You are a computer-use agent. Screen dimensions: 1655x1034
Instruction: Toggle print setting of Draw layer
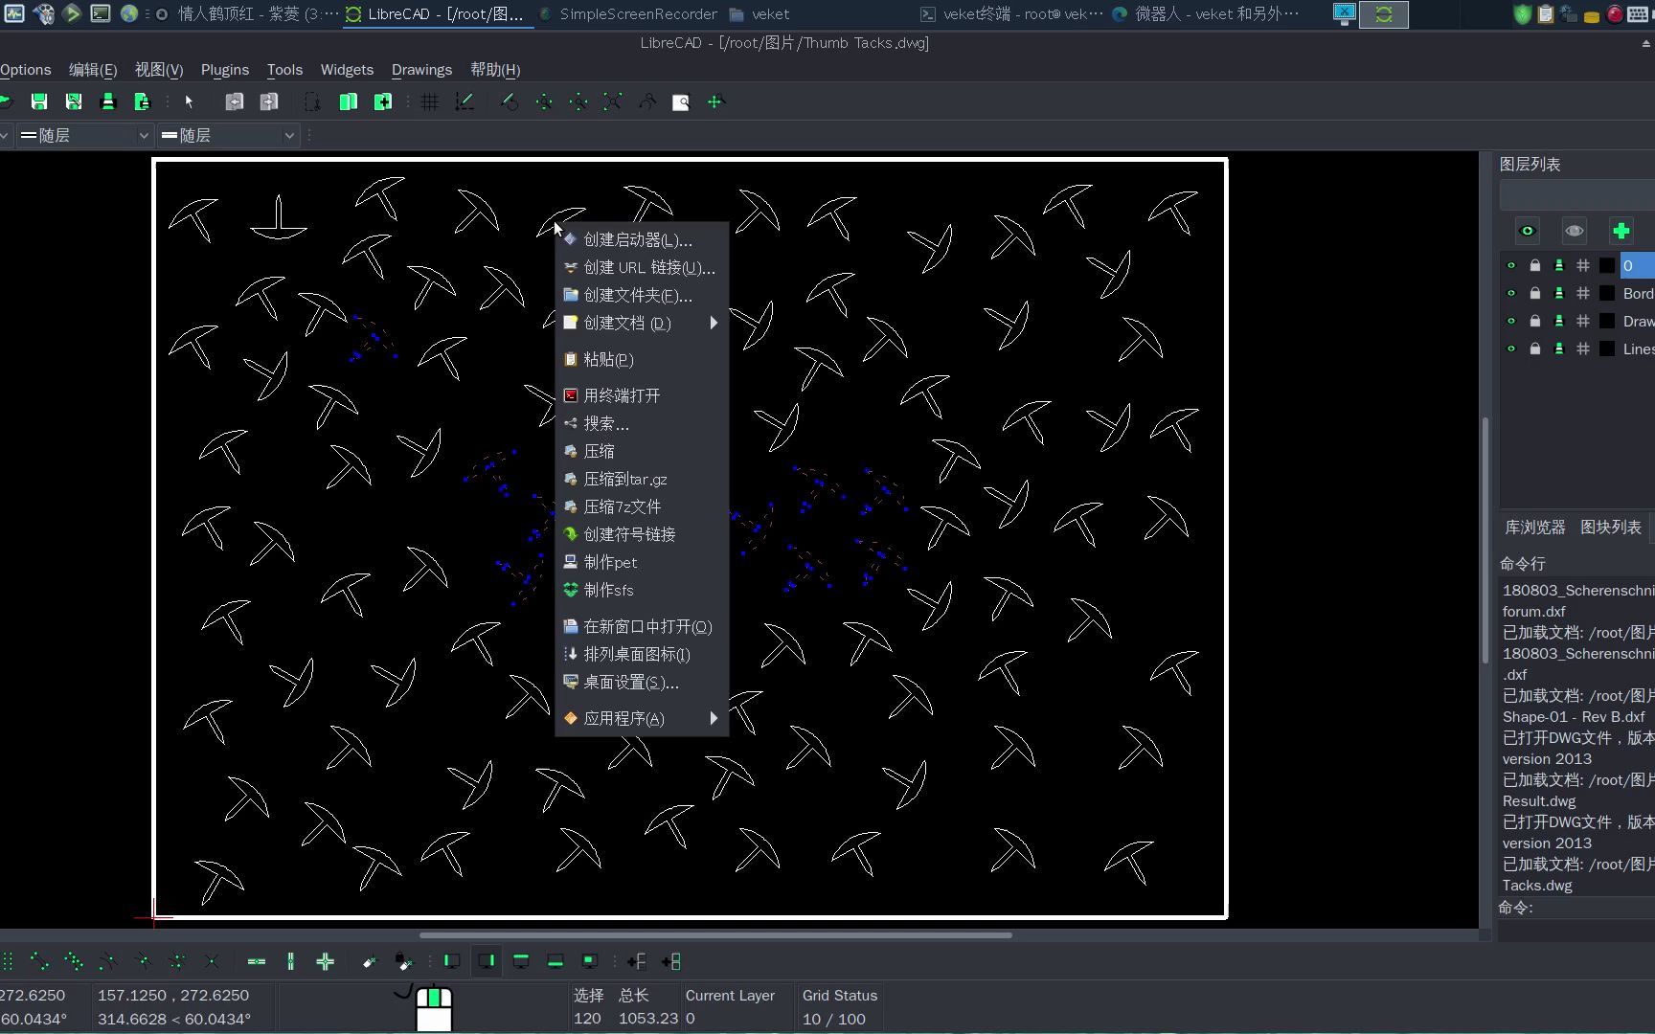1559,321
